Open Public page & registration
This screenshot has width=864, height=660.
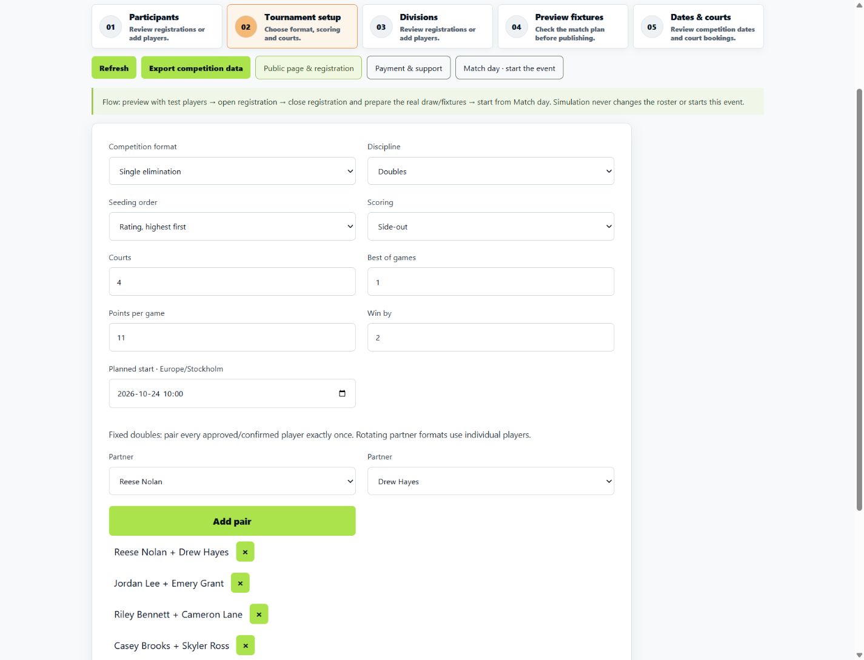coord(309,68)
